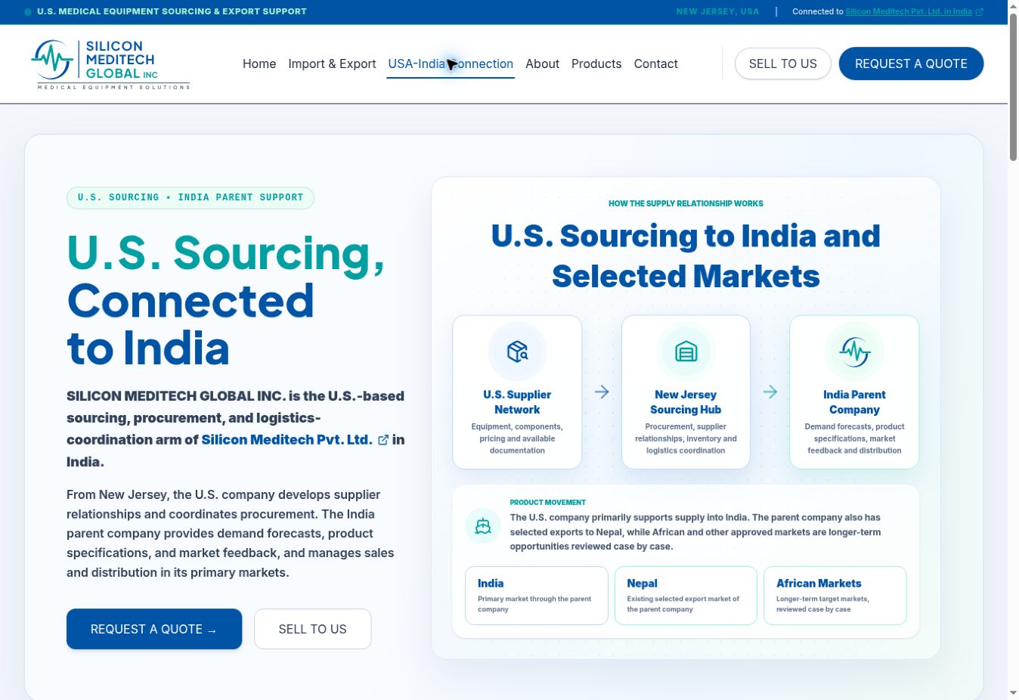Click the U.S. Supplier Network card title
1019x700 pixels.
click(x=517, y=402)
